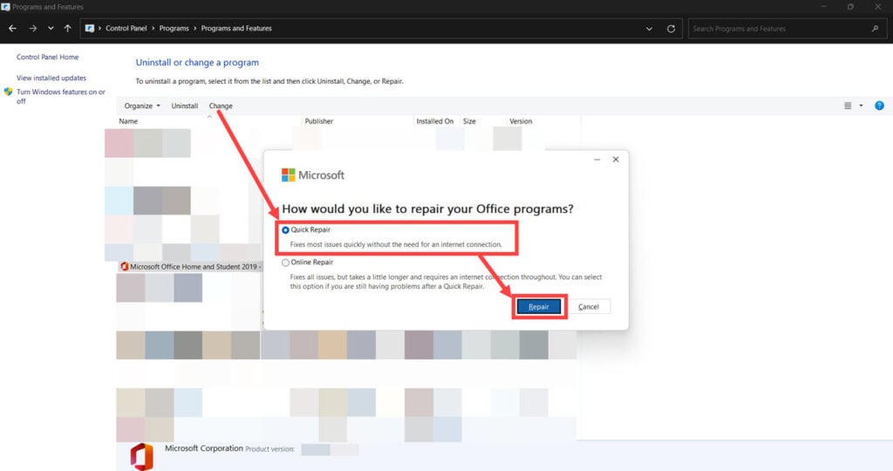Sort by the Name column header
This screenshot has width=893, height=471.
click(x=128, y=121)
